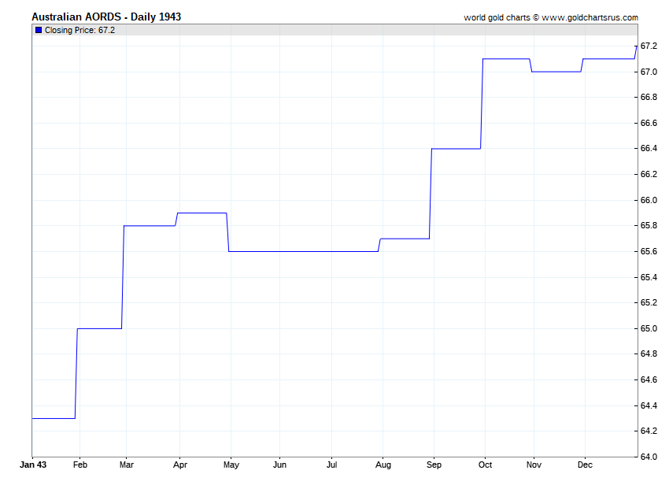This screenshot has height=485, width=669.
Task: Click the 65.6 y-axis value
Action: (649, 251)
